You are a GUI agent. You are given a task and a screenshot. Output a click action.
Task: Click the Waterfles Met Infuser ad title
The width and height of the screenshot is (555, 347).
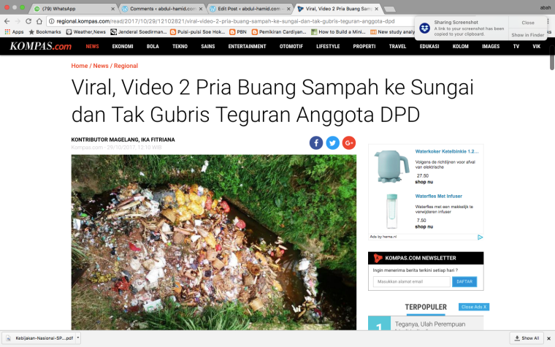click(x=439, y=197)
